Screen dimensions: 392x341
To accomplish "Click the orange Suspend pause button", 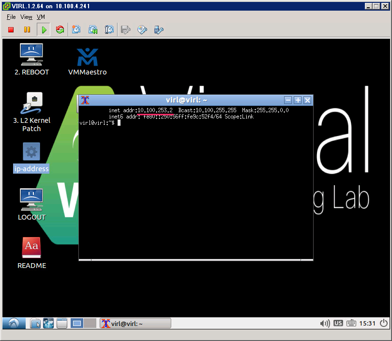I will point(27,30).
